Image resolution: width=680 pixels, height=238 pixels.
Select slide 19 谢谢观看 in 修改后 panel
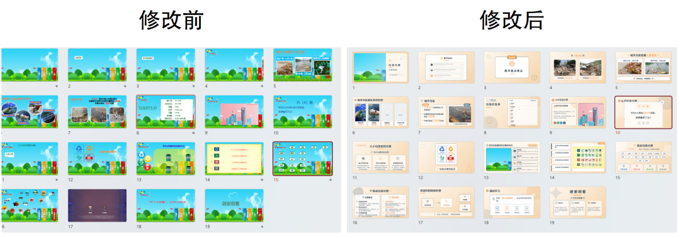[577, 202]
